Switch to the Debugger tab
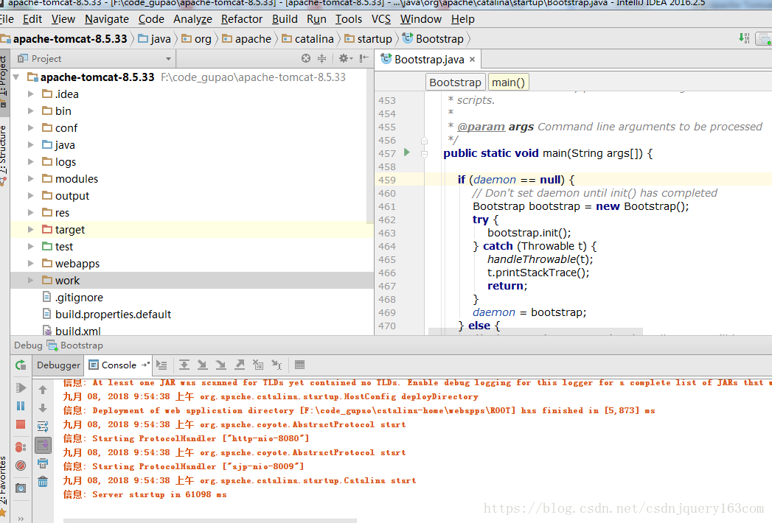Image resolution: width=772 pixels, height=523 pixels. pos(58,365)
